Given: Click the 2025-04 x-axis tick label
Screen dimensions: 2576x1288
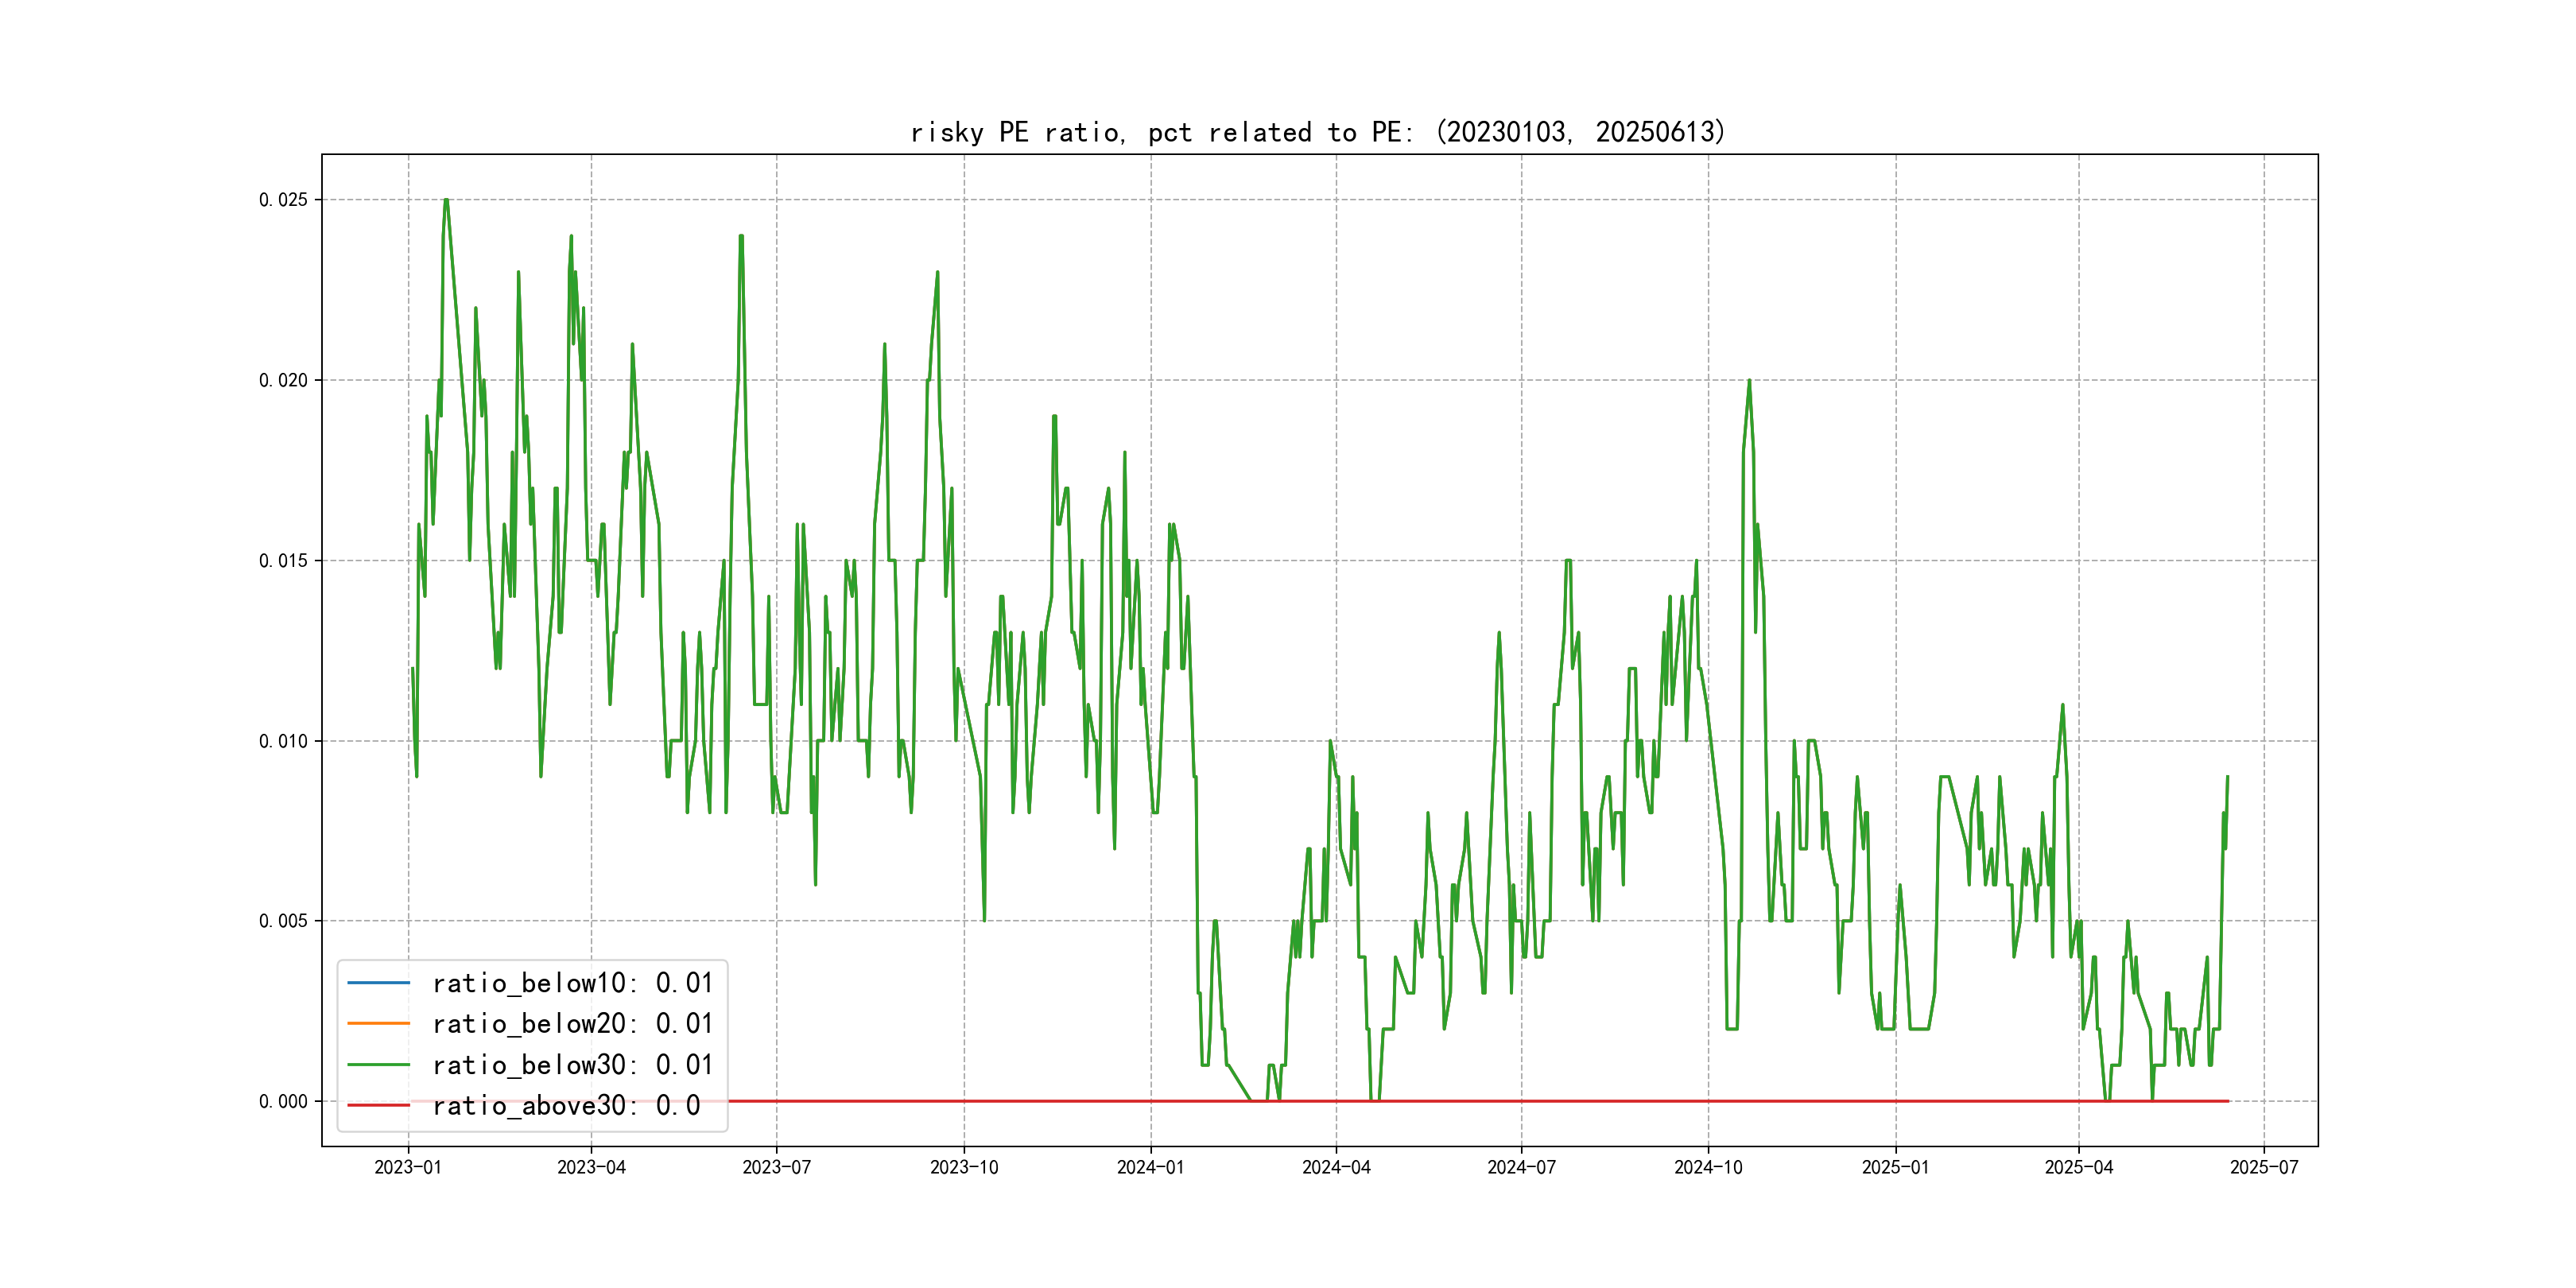Looking at the screenshot, I should click(x=2079, y=1167).
